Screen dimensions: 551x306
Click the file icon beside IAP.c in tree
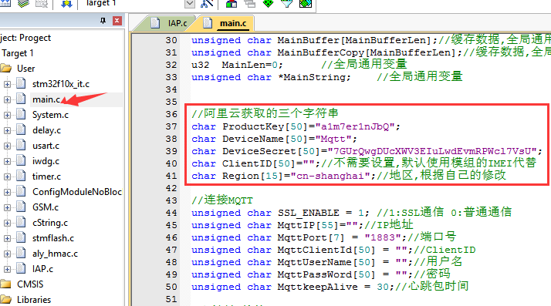pyautogui.click(x=21, y=268)
